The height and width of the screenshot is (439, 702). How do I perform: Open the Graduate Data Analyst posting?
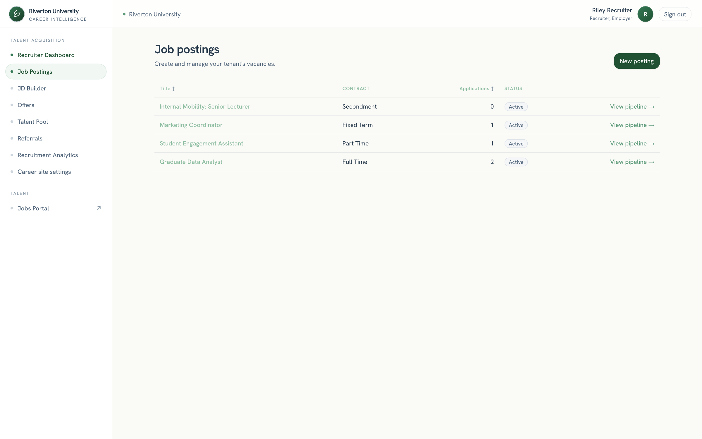pyautogui.click(x=191, y=162)
